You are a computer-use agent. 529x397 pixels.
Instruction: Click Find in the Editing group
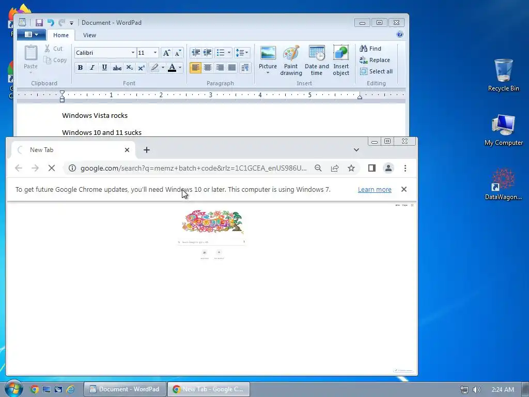(x=370, y=49)
